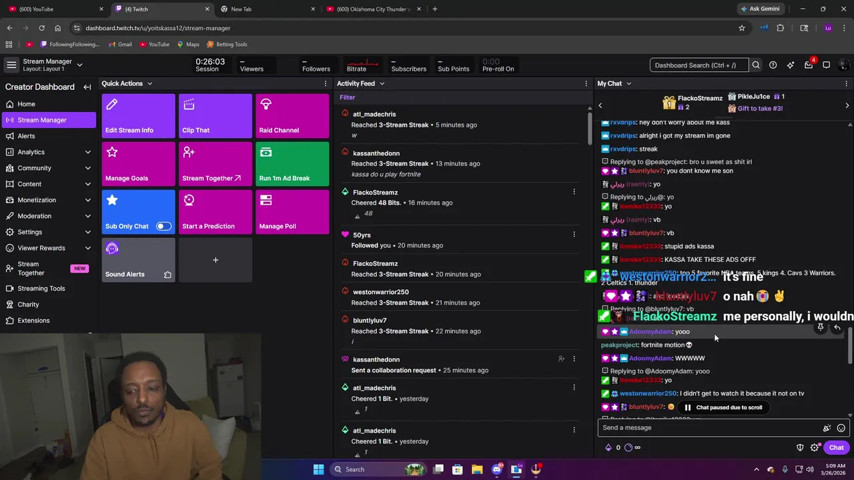Go to Home in the sidebar
854x480 pixels.
click(48, 104)
